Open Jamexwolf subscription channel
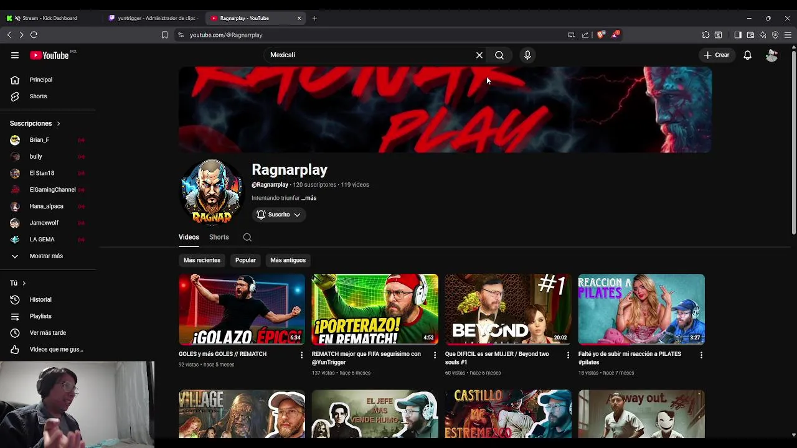This screenshot has width=797, height=448. [49, 223]
